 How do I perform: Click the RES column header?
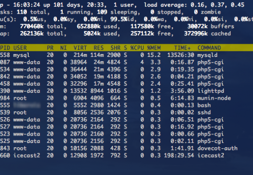(99, 48)
